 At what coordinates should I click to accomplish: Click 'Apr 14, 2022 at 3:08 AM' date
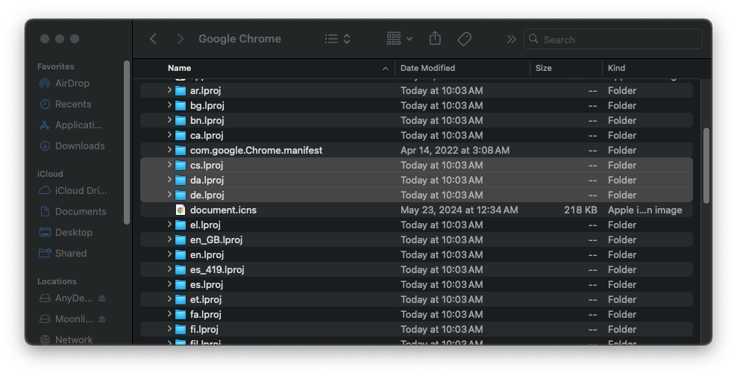[455, 151]
